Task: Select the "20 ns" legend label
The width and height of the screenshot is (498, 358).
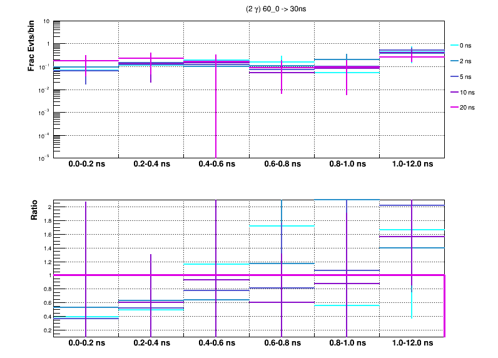Action: pos(468,107)
